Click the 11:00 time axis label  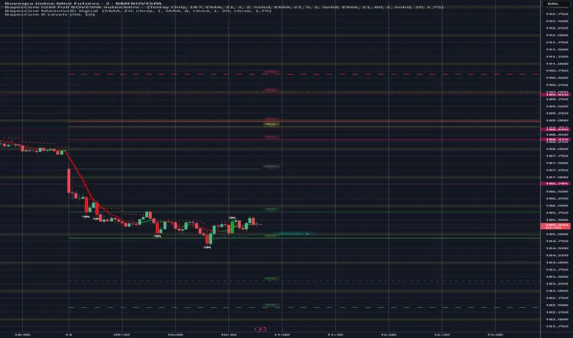click(282, 335)
